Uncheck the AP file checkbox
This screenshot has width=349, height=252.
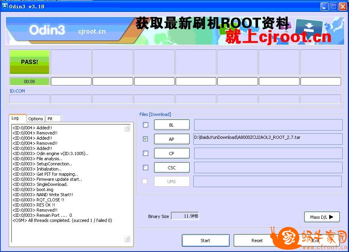(145, 139)
